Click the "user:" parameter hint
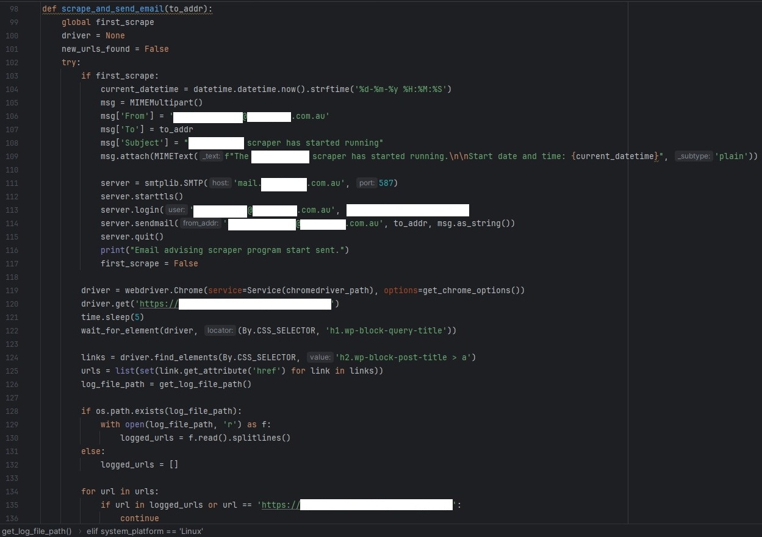 click(176, 210)
